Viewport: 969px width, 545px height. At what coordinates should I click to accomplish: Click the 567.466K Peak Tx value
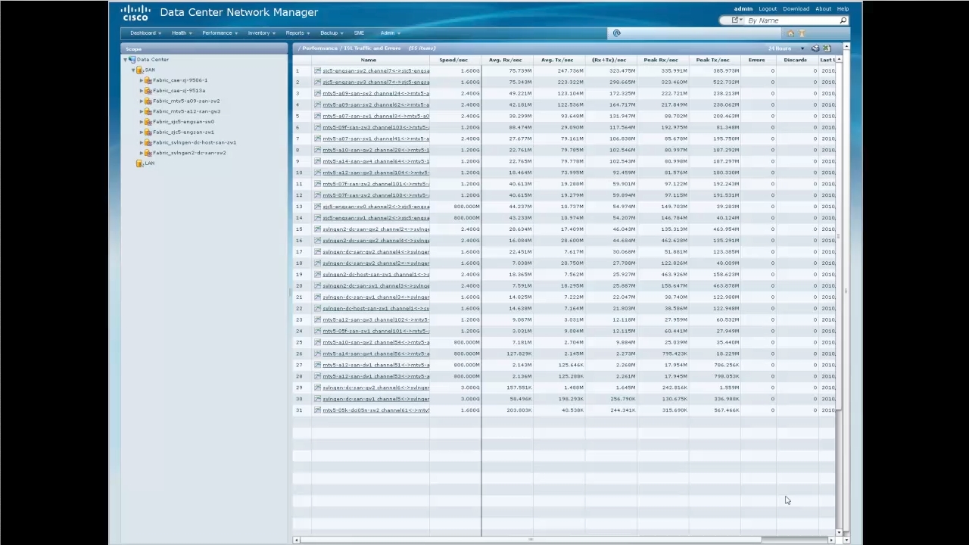(x=726, y=410)
